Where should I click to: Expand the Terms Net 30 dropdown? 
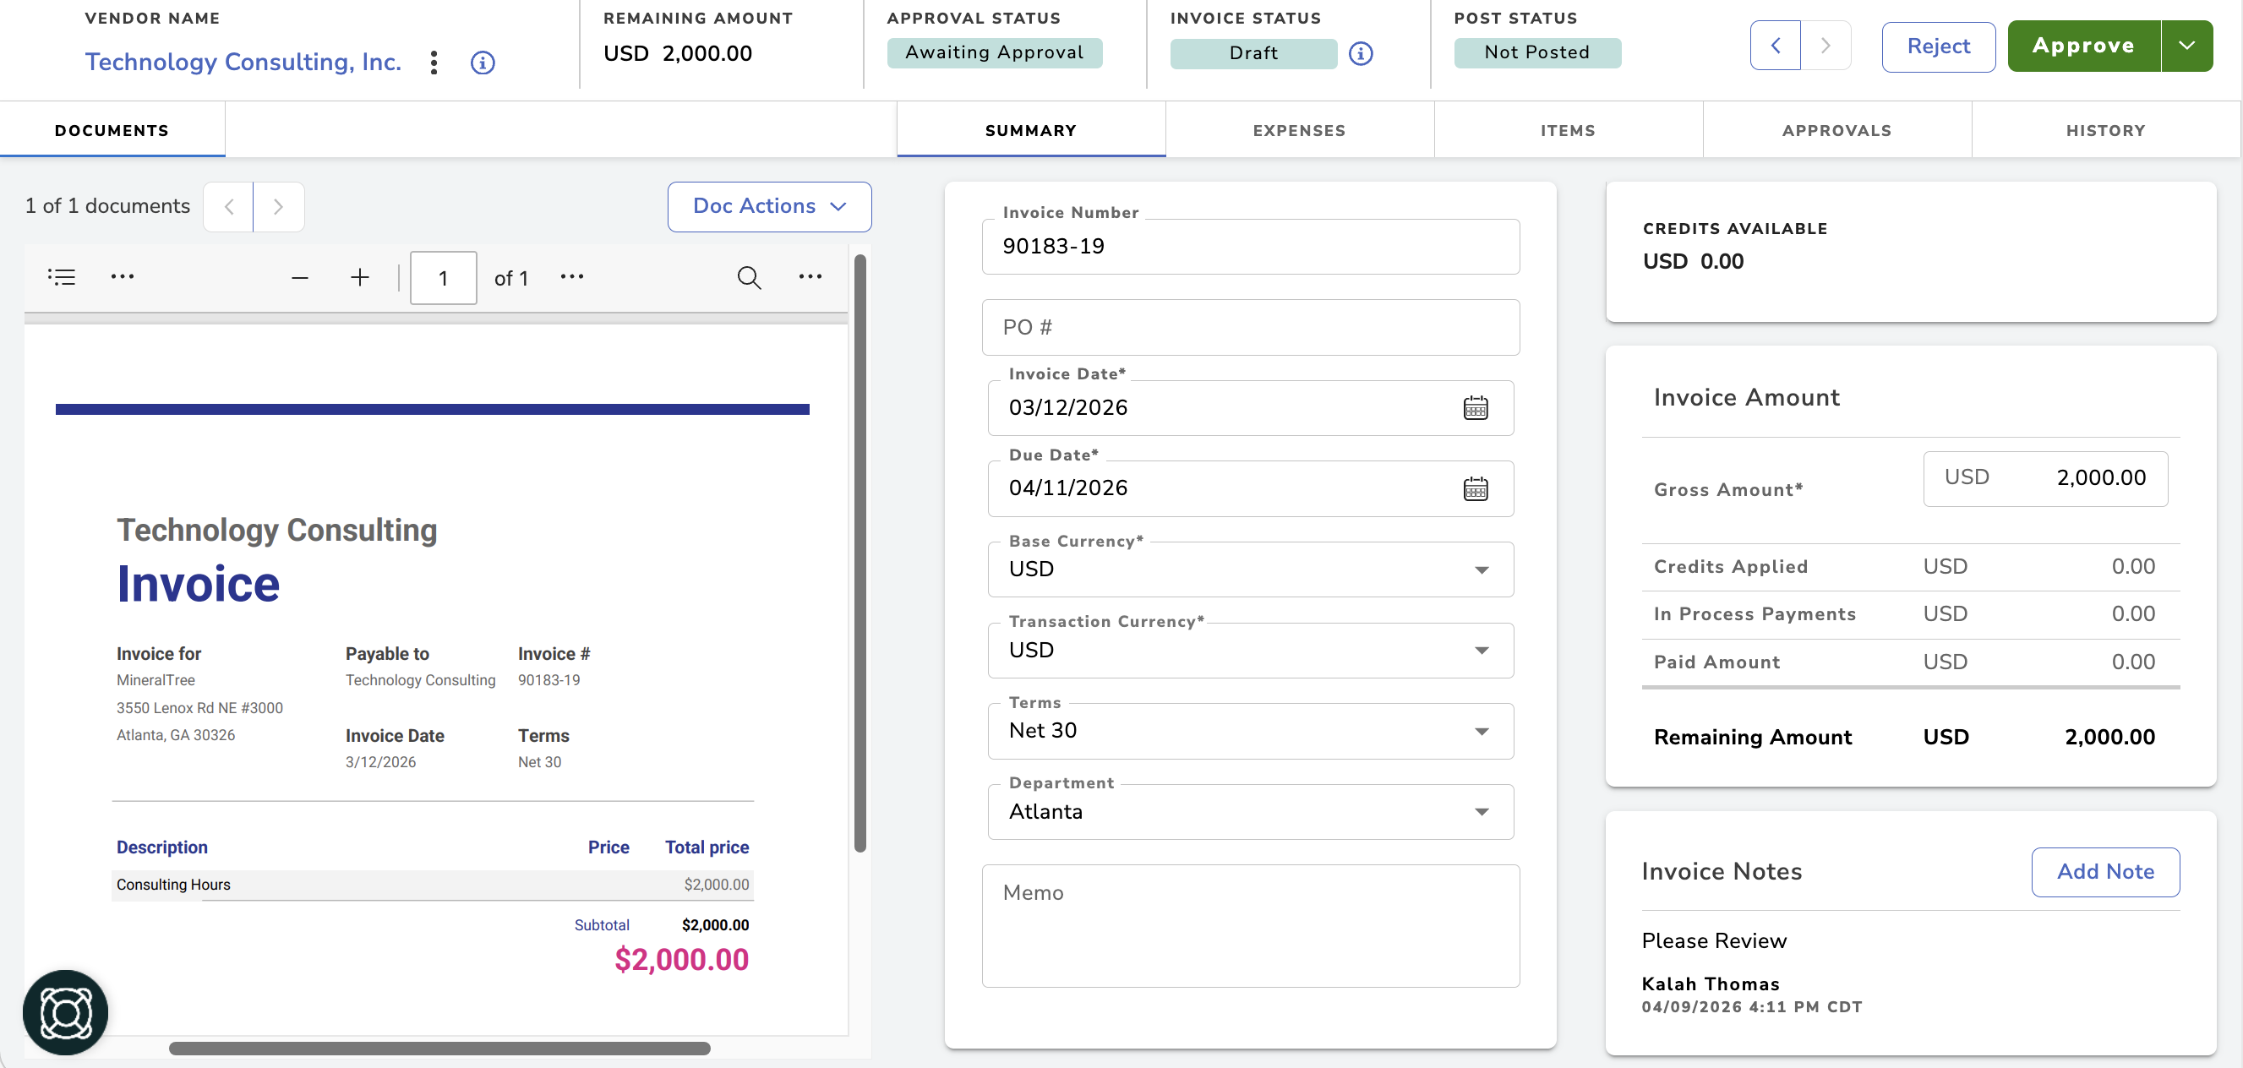click(x=1250, y=731)
